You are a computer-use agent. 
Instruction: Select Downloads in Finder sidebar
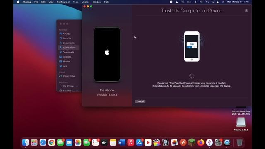[69, 52]
